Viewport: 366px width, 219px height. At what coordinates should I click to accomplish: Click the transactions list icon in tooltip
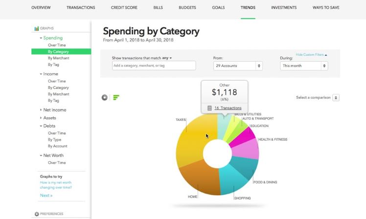pyautogui.click(x=209, y=108)
